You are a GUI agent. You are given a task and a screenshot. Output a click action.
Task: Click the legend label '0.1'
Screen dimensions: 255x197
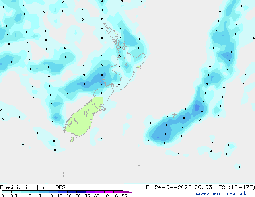pyautogui.click(x=4, y=195)
